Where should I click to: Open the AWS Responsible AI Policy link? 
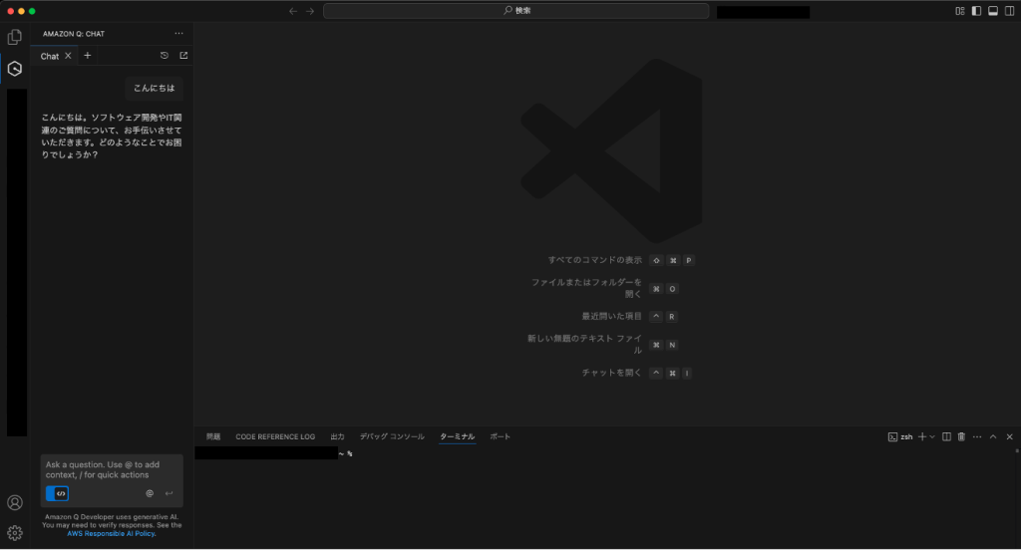pos(112,533)
